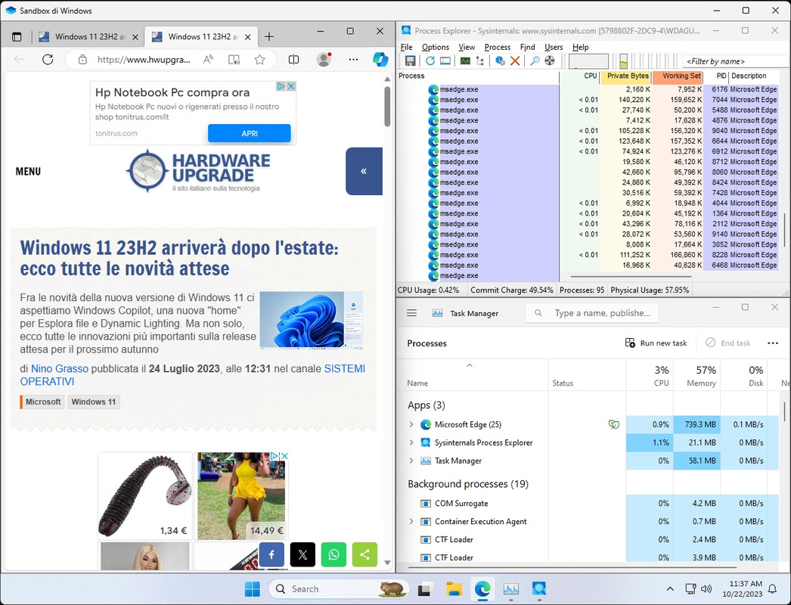Viewport: 791px width, 605px height.
Task: Click efficiency mode leaf icon on Microsoft Edge row
Action: coord(614,424)
